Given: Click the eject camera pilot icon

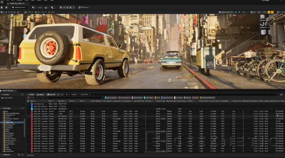Looking at the screenshot, I should (x=236, y=12).
